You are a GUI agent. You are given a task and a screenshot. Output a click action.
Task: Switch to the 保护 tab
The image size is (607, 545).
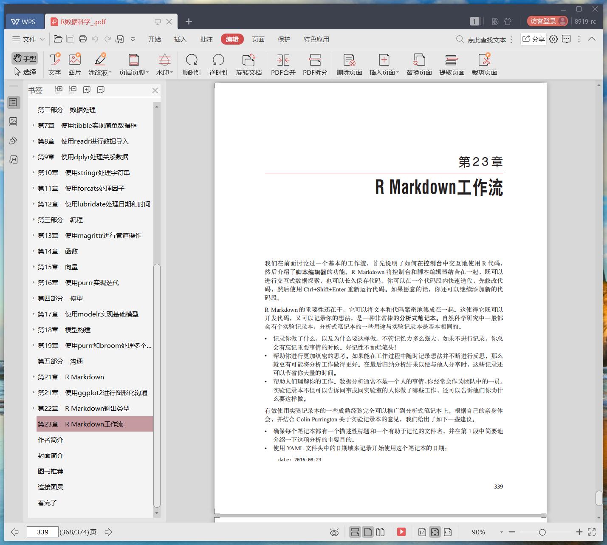[x=284, y=39]
